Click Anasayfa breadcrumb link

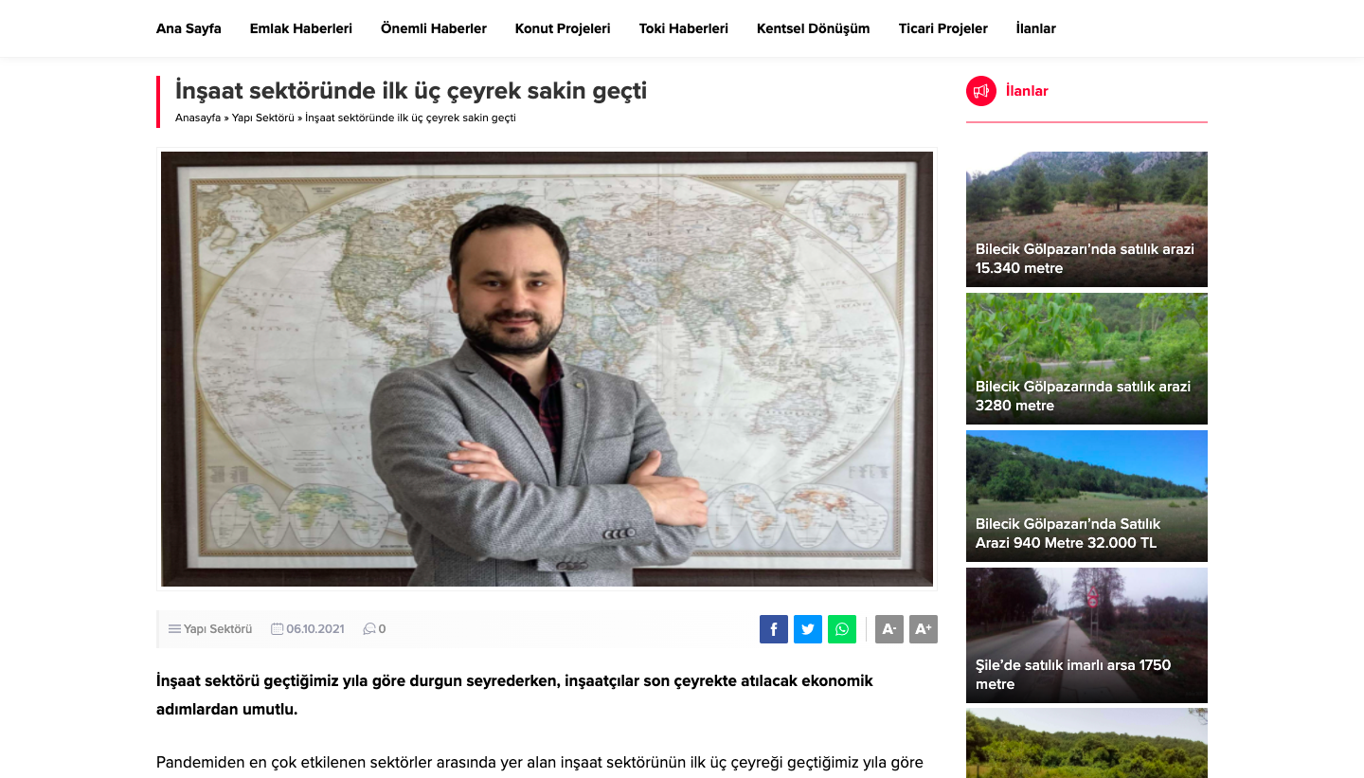[198, 118]
